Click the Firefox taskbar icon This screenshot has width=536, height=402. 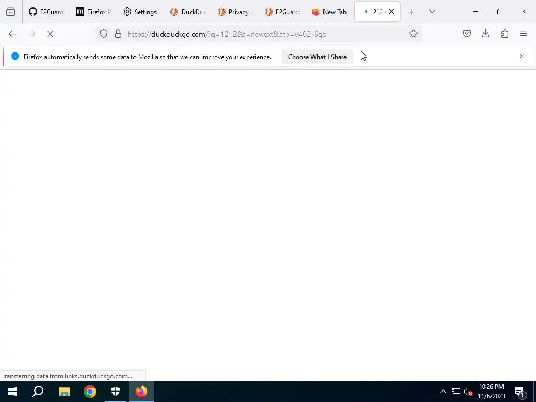pyautogui.click(x=141, y=392)
